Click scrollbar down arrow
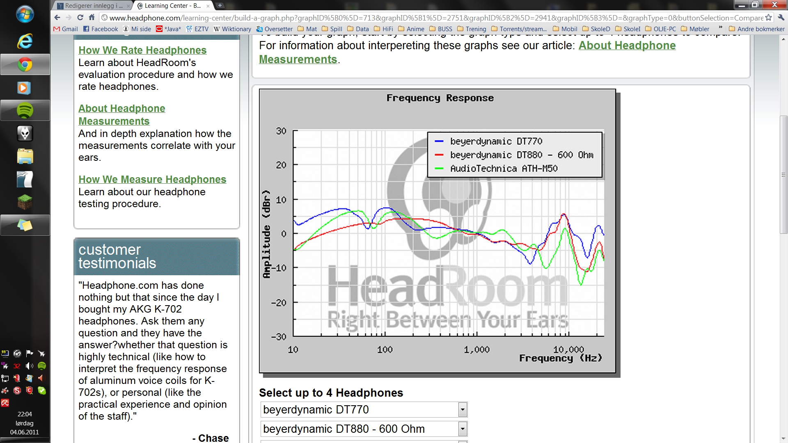Viewport: 788px width, 443px height. point(783,439)
